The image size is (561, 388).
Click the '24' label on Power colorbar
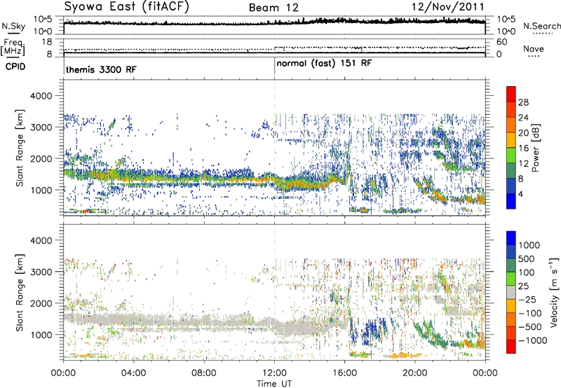(523, 118)
